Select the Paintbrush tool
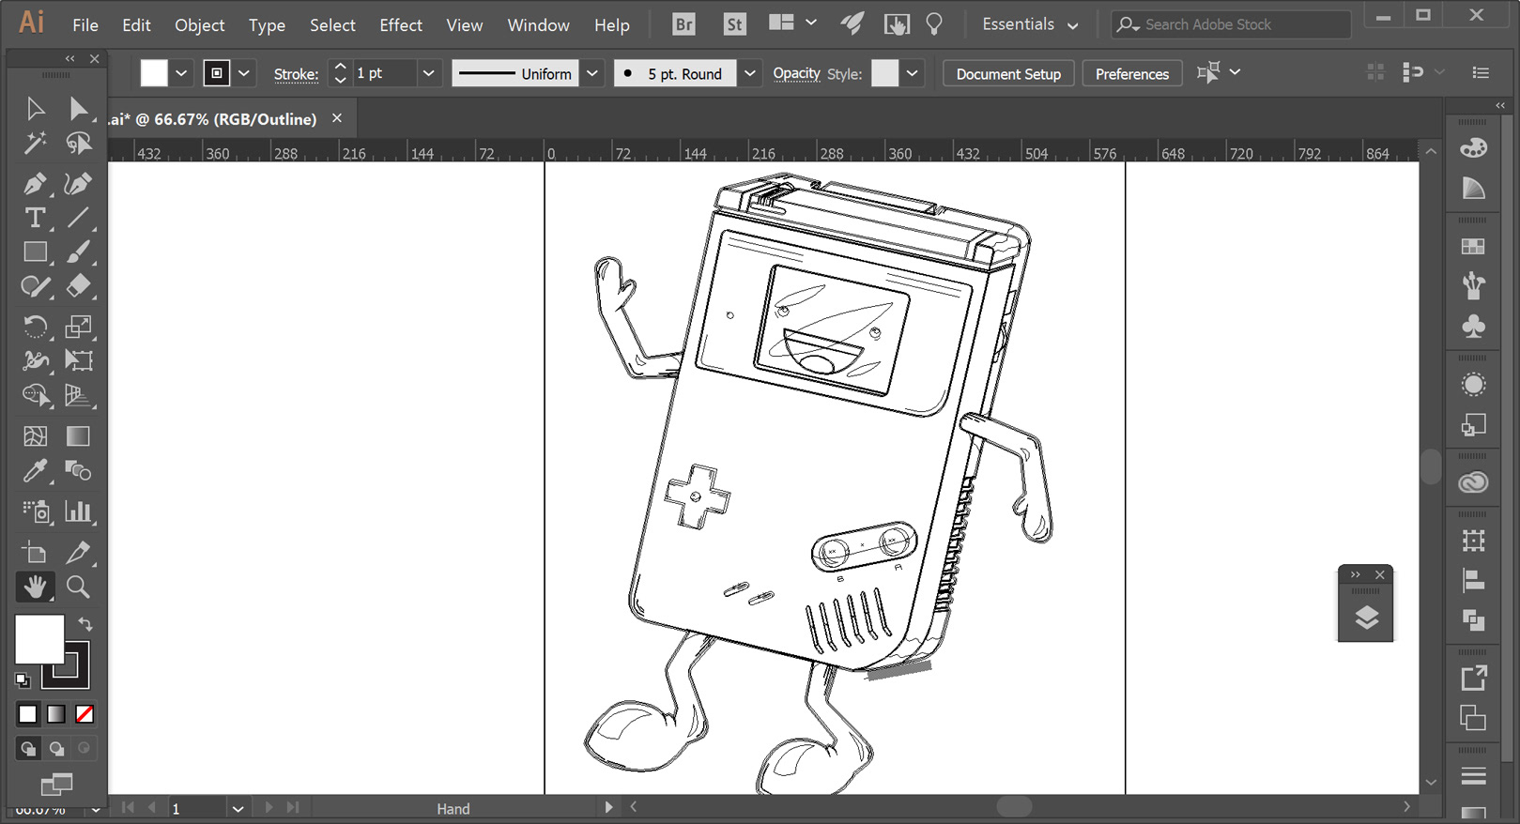This screenshot has width=1520, height=824. tap(79, 252)
